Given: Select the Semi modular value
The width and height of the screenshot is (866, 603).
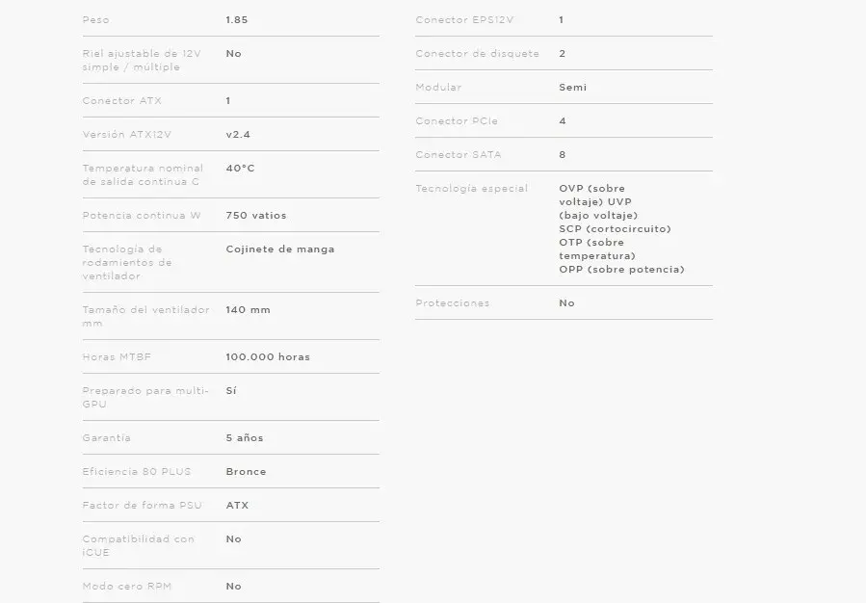Looking at the screenshot, I should tap(572, 87).
